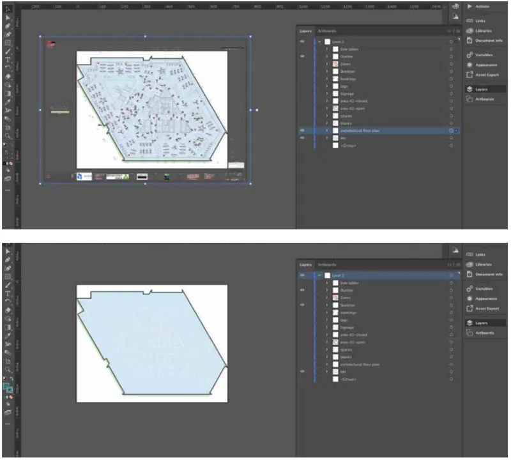Toggle bkr layer visibility in the lower panel
511x460 pixels.
pos(302,371)
